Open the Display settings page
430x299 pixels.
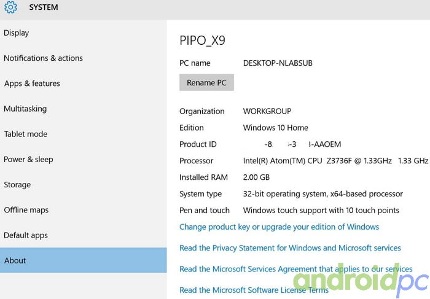(16, 33)
